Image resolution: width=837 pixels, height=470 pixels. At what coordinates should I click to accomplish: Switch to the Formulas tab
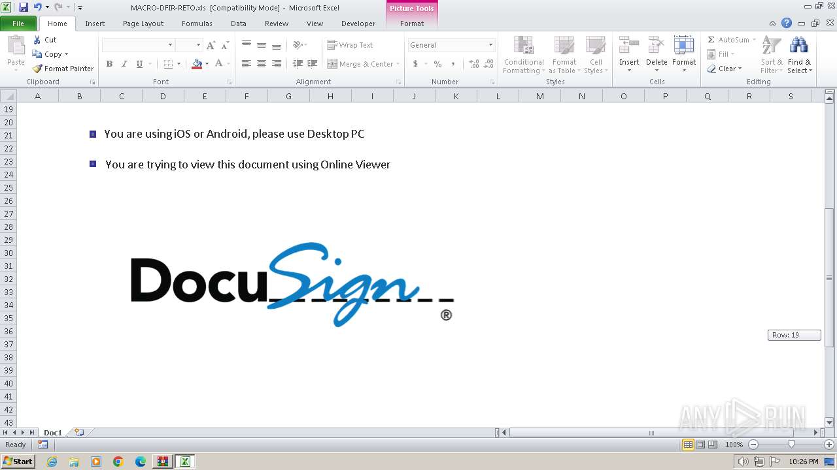tap(197, 23)
